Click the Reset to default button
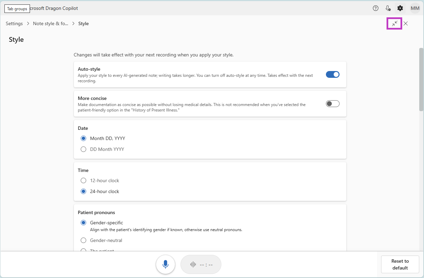 coord(400,264)
